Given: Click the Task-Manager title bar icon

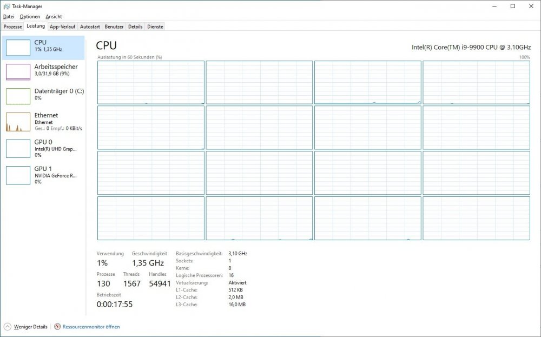Looking at the screenshot, I should (6, 6).
